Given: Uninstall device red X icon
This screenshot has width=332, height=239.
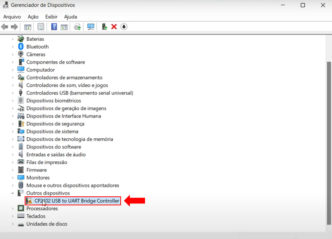Looking at the screenshot, I should click(114, 27).
